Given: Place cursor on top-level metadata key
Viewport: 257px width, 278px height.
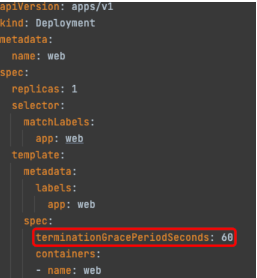Looking at the screenshot, I should click(23, 40).
